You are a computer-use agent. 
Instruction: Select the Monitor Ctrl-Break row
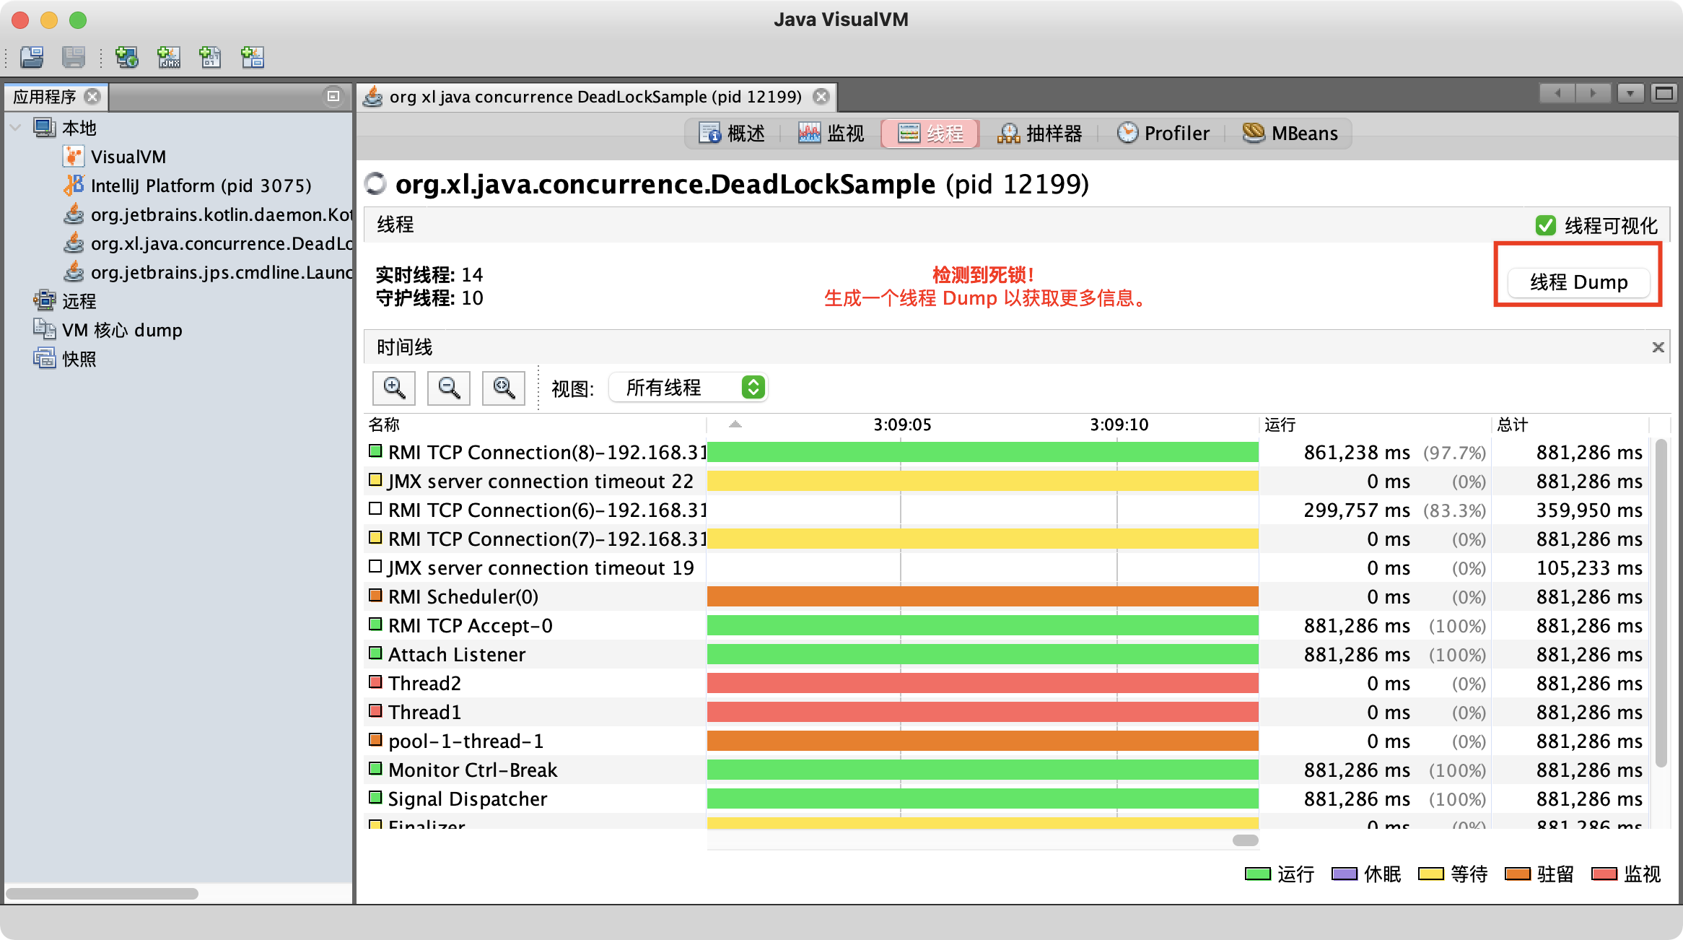(1007, 770)
